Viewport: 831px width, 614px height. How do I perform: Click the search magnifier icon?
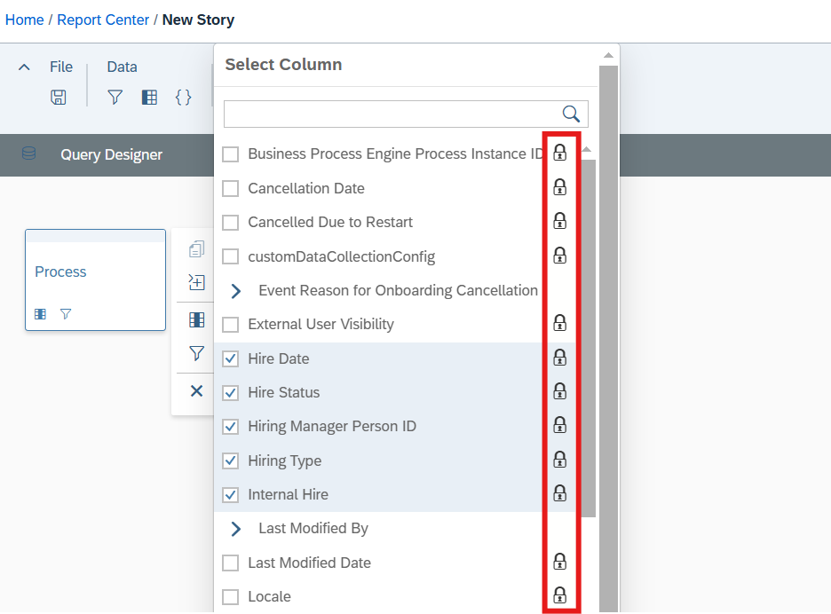tap(571, 114)
